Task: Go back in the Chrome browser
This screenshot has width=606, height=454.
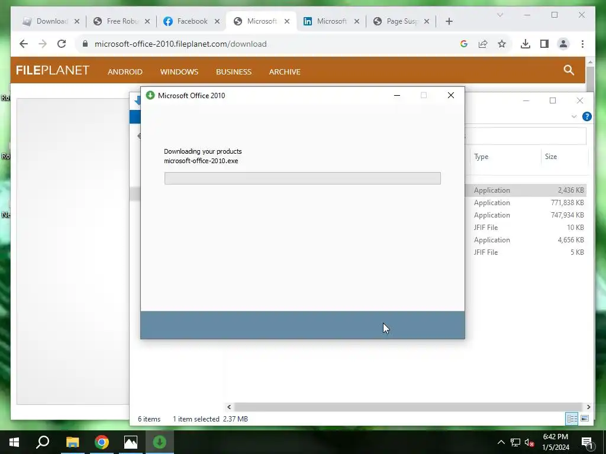Action: point(24,44)
